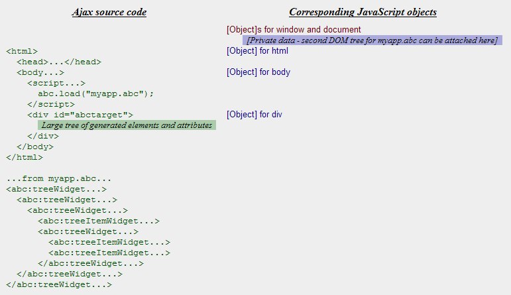Click the 'Ajax source code' heading
The height and width of the screenshot is (295, 511).
pos(109,12)
